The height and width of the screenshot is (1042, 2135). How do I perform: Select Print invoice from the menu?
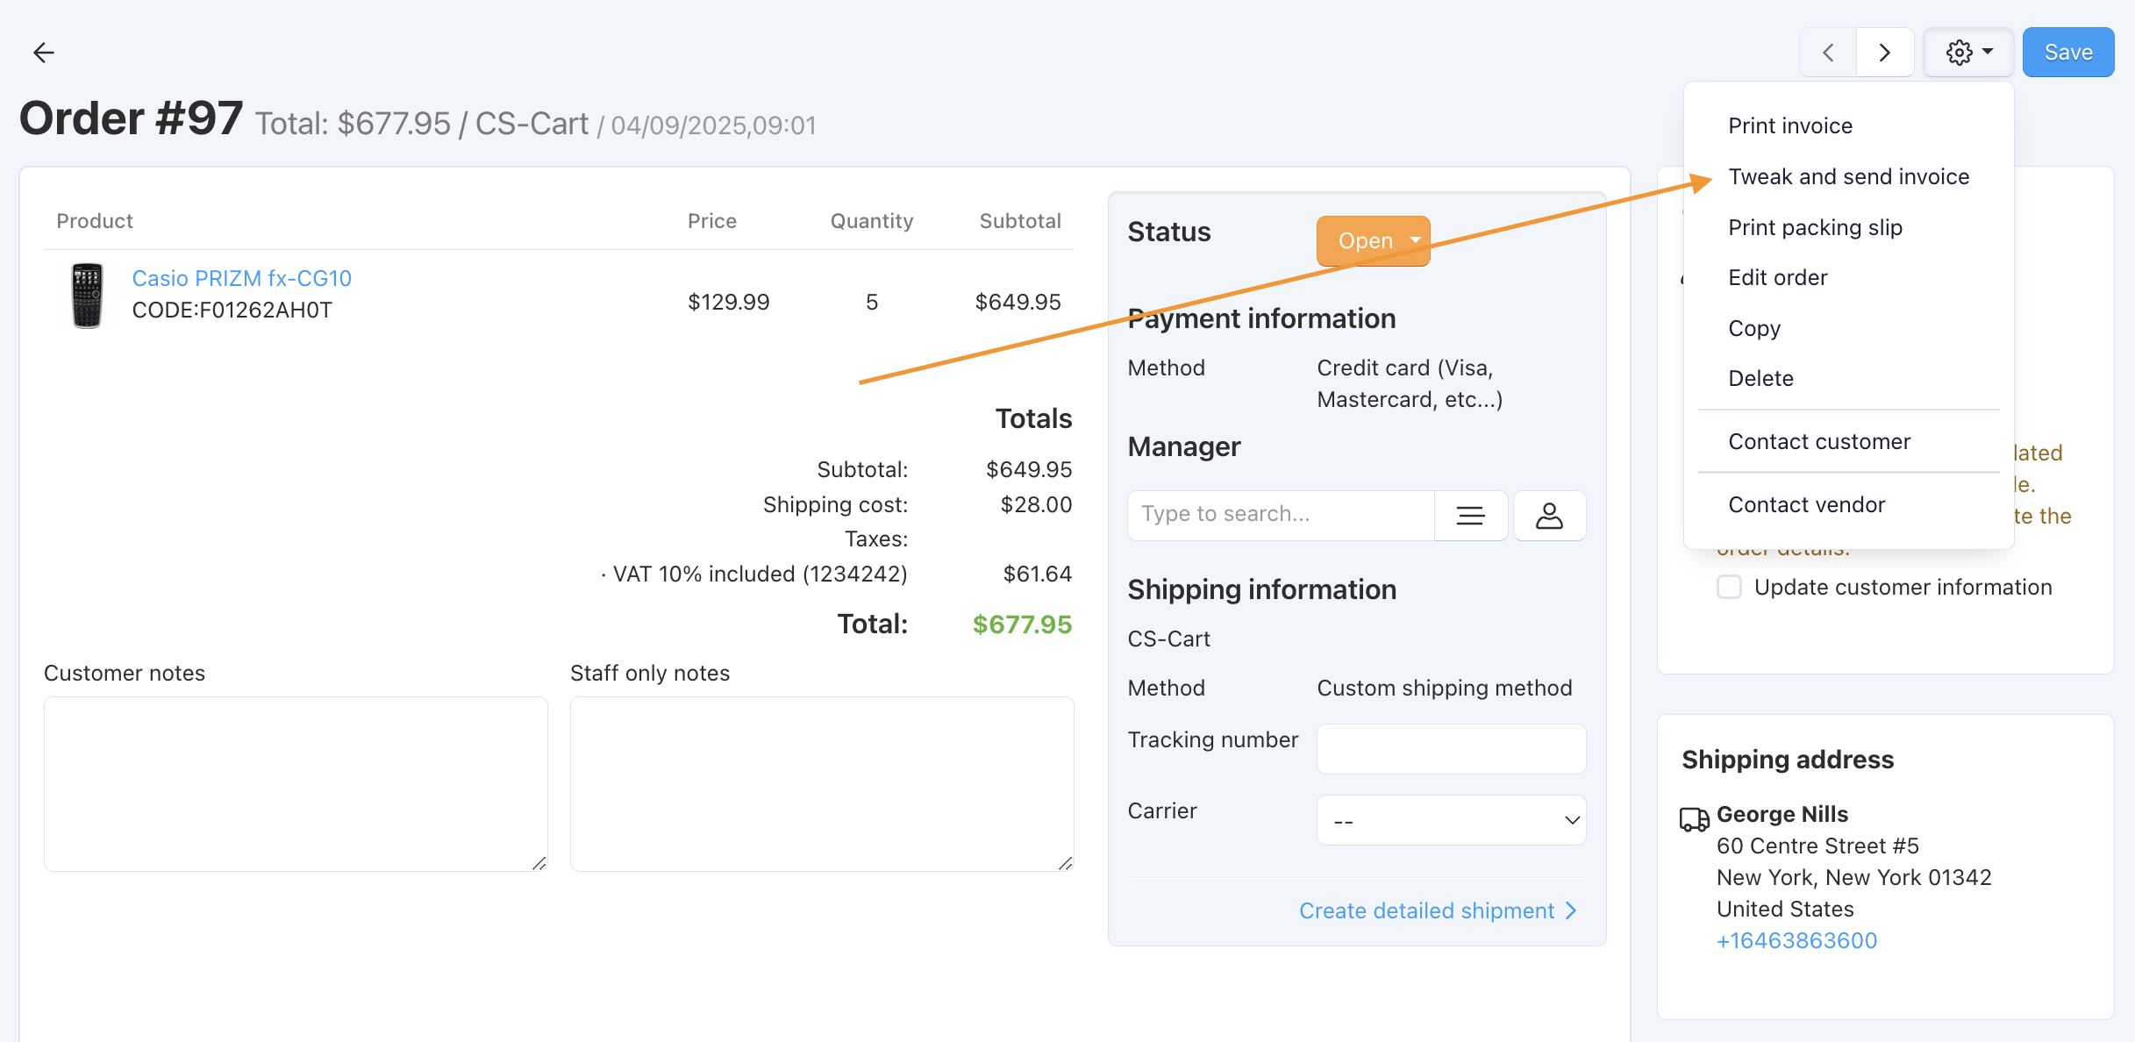click(1790, 125)
